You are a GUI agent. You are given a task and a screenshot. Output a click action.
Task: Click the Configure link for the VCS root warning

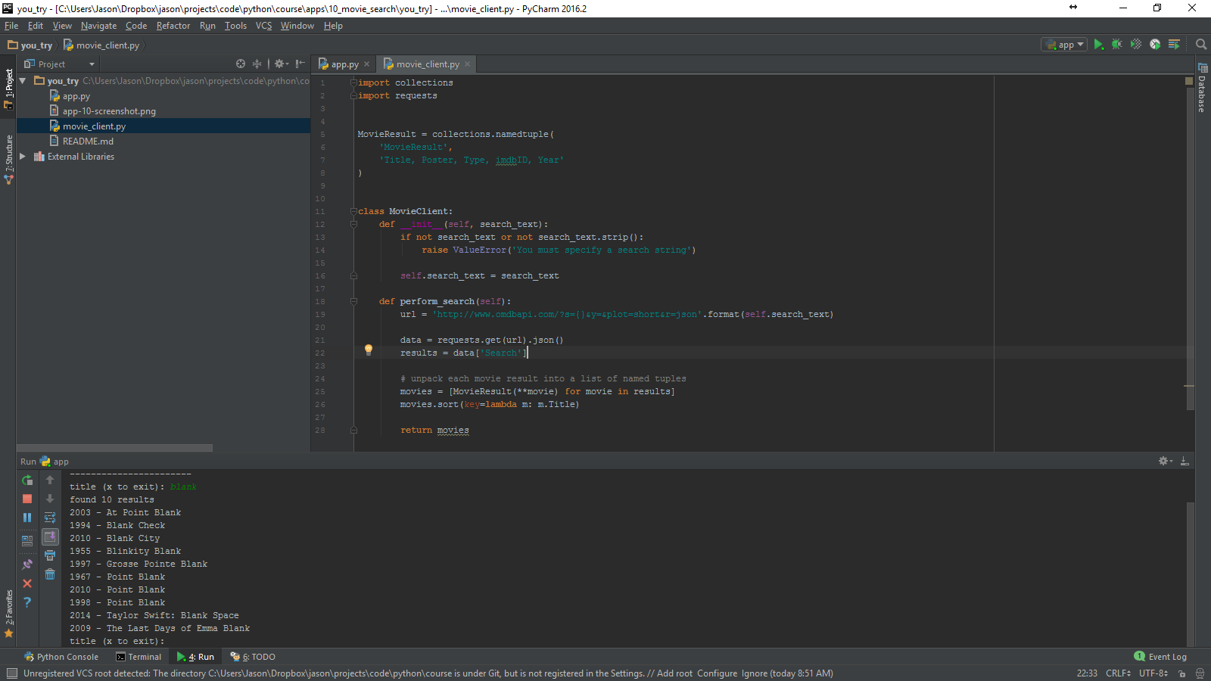pos(718,673)
